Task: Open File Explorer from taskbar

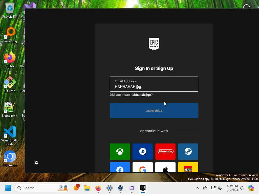Action: [87, 188]
